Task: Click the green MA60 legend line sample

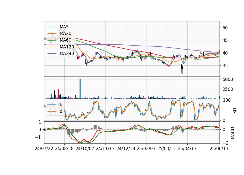Action: coord(52,40)
